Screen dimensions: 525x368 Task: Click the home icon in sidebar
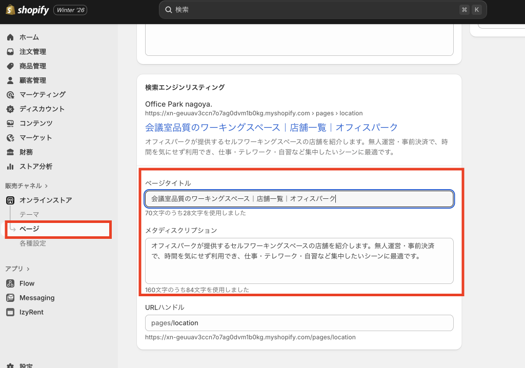10,37
